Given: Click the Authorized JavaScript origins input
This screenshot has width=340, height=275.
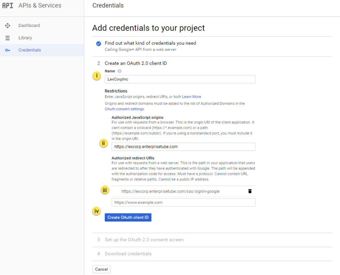Looking at the screenshot, I should 183,147.
